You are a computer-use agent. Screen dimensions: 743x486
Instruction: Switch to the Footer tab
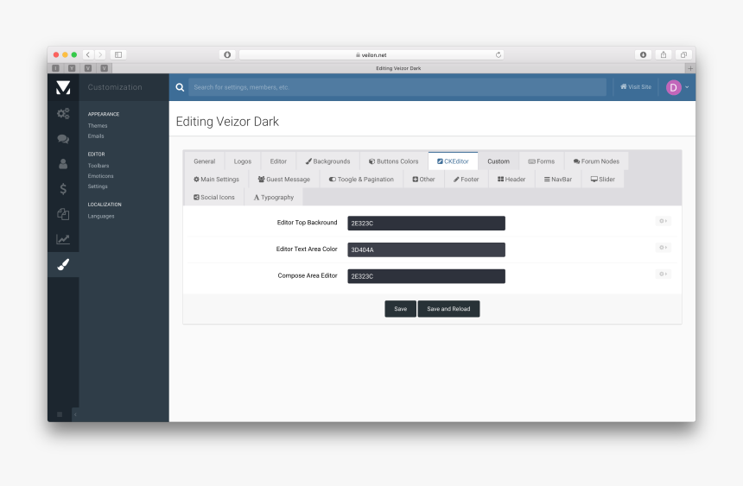click(467, 179)
